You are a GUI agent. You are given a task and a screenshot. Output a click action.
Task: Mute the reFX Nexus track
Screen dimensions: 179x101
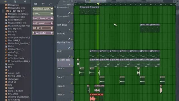72,31
